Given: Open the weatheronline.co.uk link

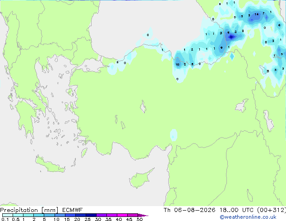Looking at the screenshot, I should pos(248,217).
